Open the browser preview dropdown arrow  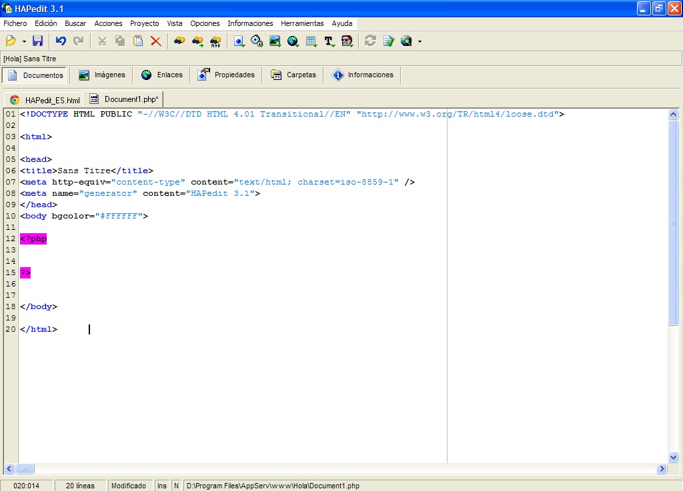[x=418, y=41]
